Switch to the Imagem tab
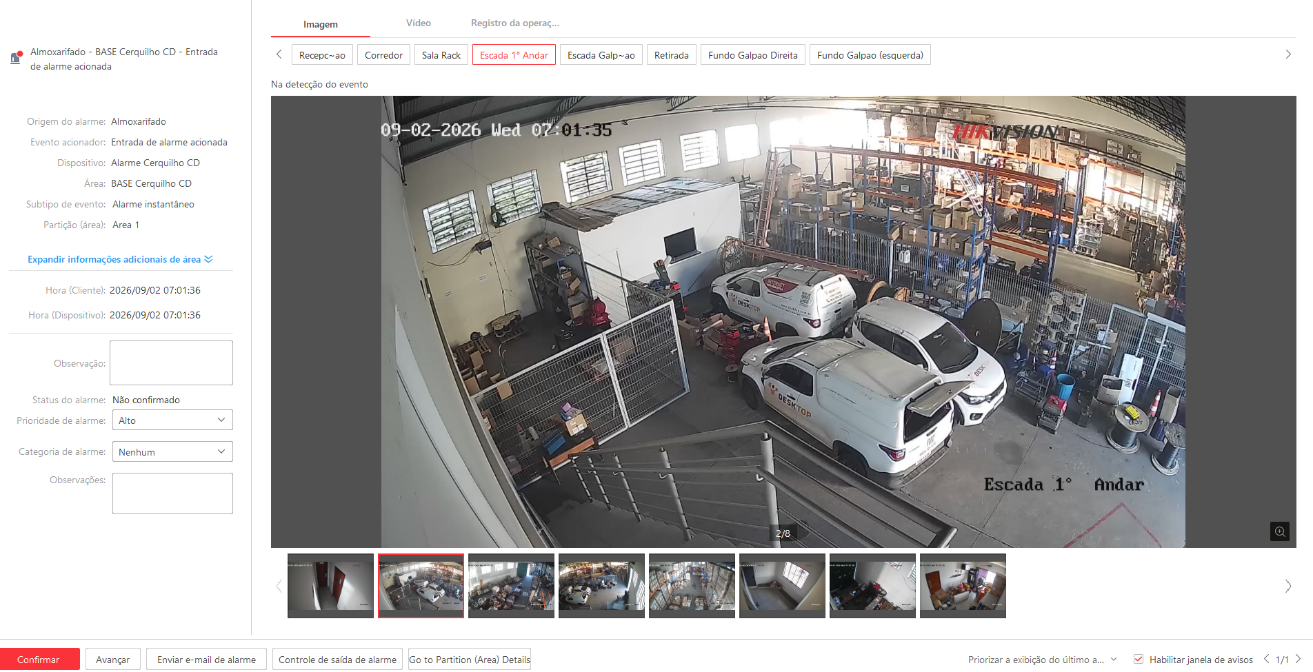 pos(321,24)
